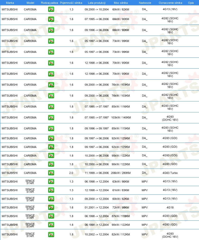Click 60kW / 82KM in Carisma 1.3 row
The width and height of the screenshot is (199, 240).
(121, 9)
